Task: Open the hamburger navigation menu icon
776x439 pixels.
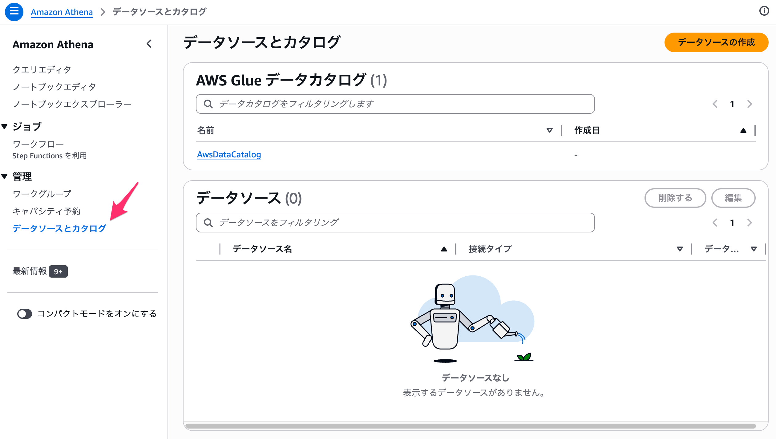Action: click(14, 12)
